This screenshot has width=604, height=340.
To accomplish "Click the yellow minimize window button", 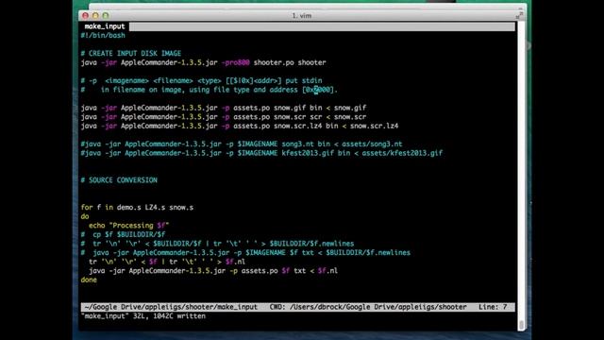I will pyautogui.click(x=95, y=15).
